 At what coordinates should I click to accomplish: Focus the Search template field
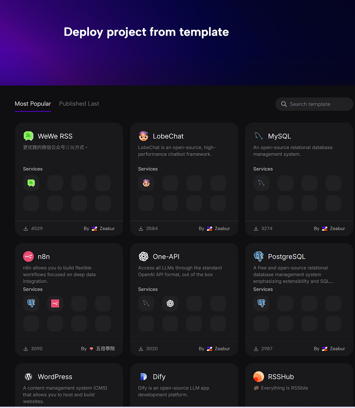coord(314,104)
